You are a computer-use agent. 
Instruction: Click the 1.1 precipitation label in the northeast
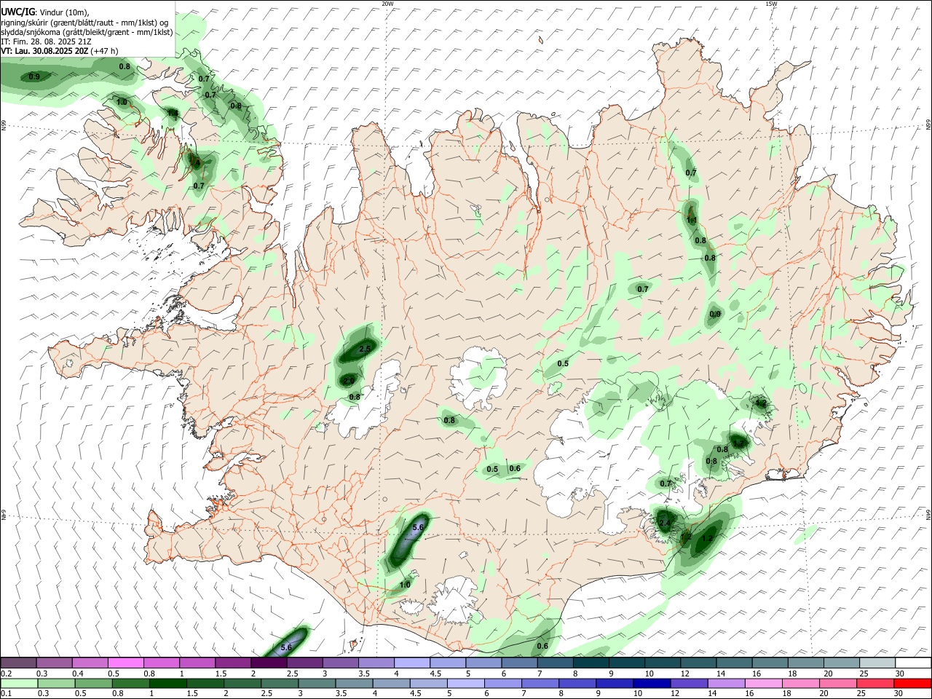pos(692,220)
